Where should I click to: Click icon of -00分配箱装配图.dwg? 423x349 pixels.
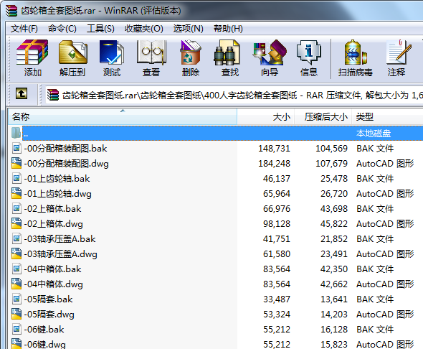pyautogui.click(x=16, y=163)
